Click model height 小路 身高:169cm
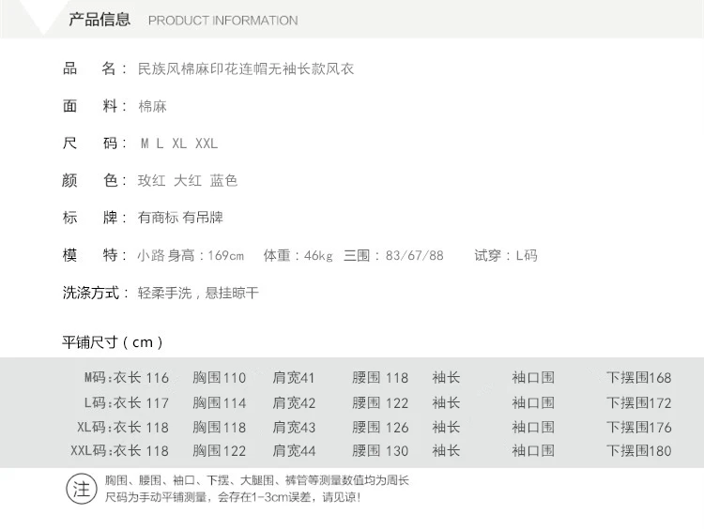Viewport: 704px width, 529px height. click(191, 255)
